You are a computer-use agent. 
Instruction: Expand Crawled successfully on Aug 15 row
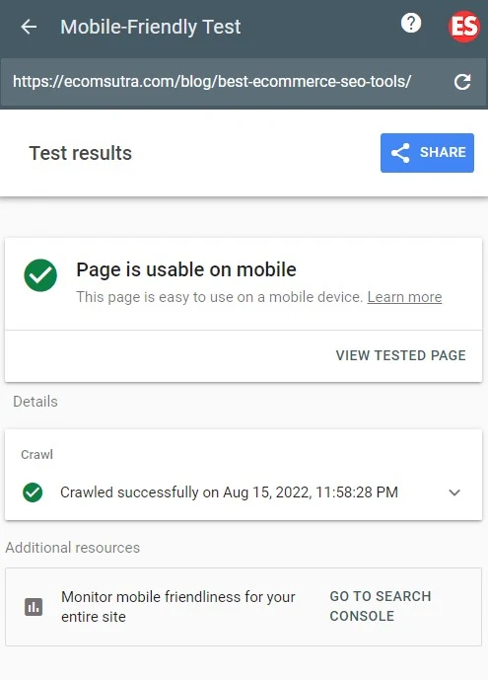pos(244,492)
